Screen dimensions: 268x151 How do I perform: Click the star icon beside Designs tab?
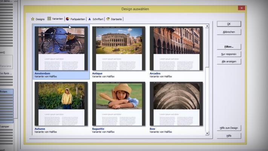33,19
